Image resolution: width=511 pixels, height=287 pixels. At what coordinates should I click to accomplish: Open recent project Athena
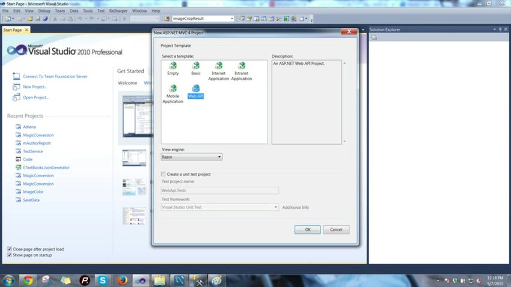click(29, 127)
